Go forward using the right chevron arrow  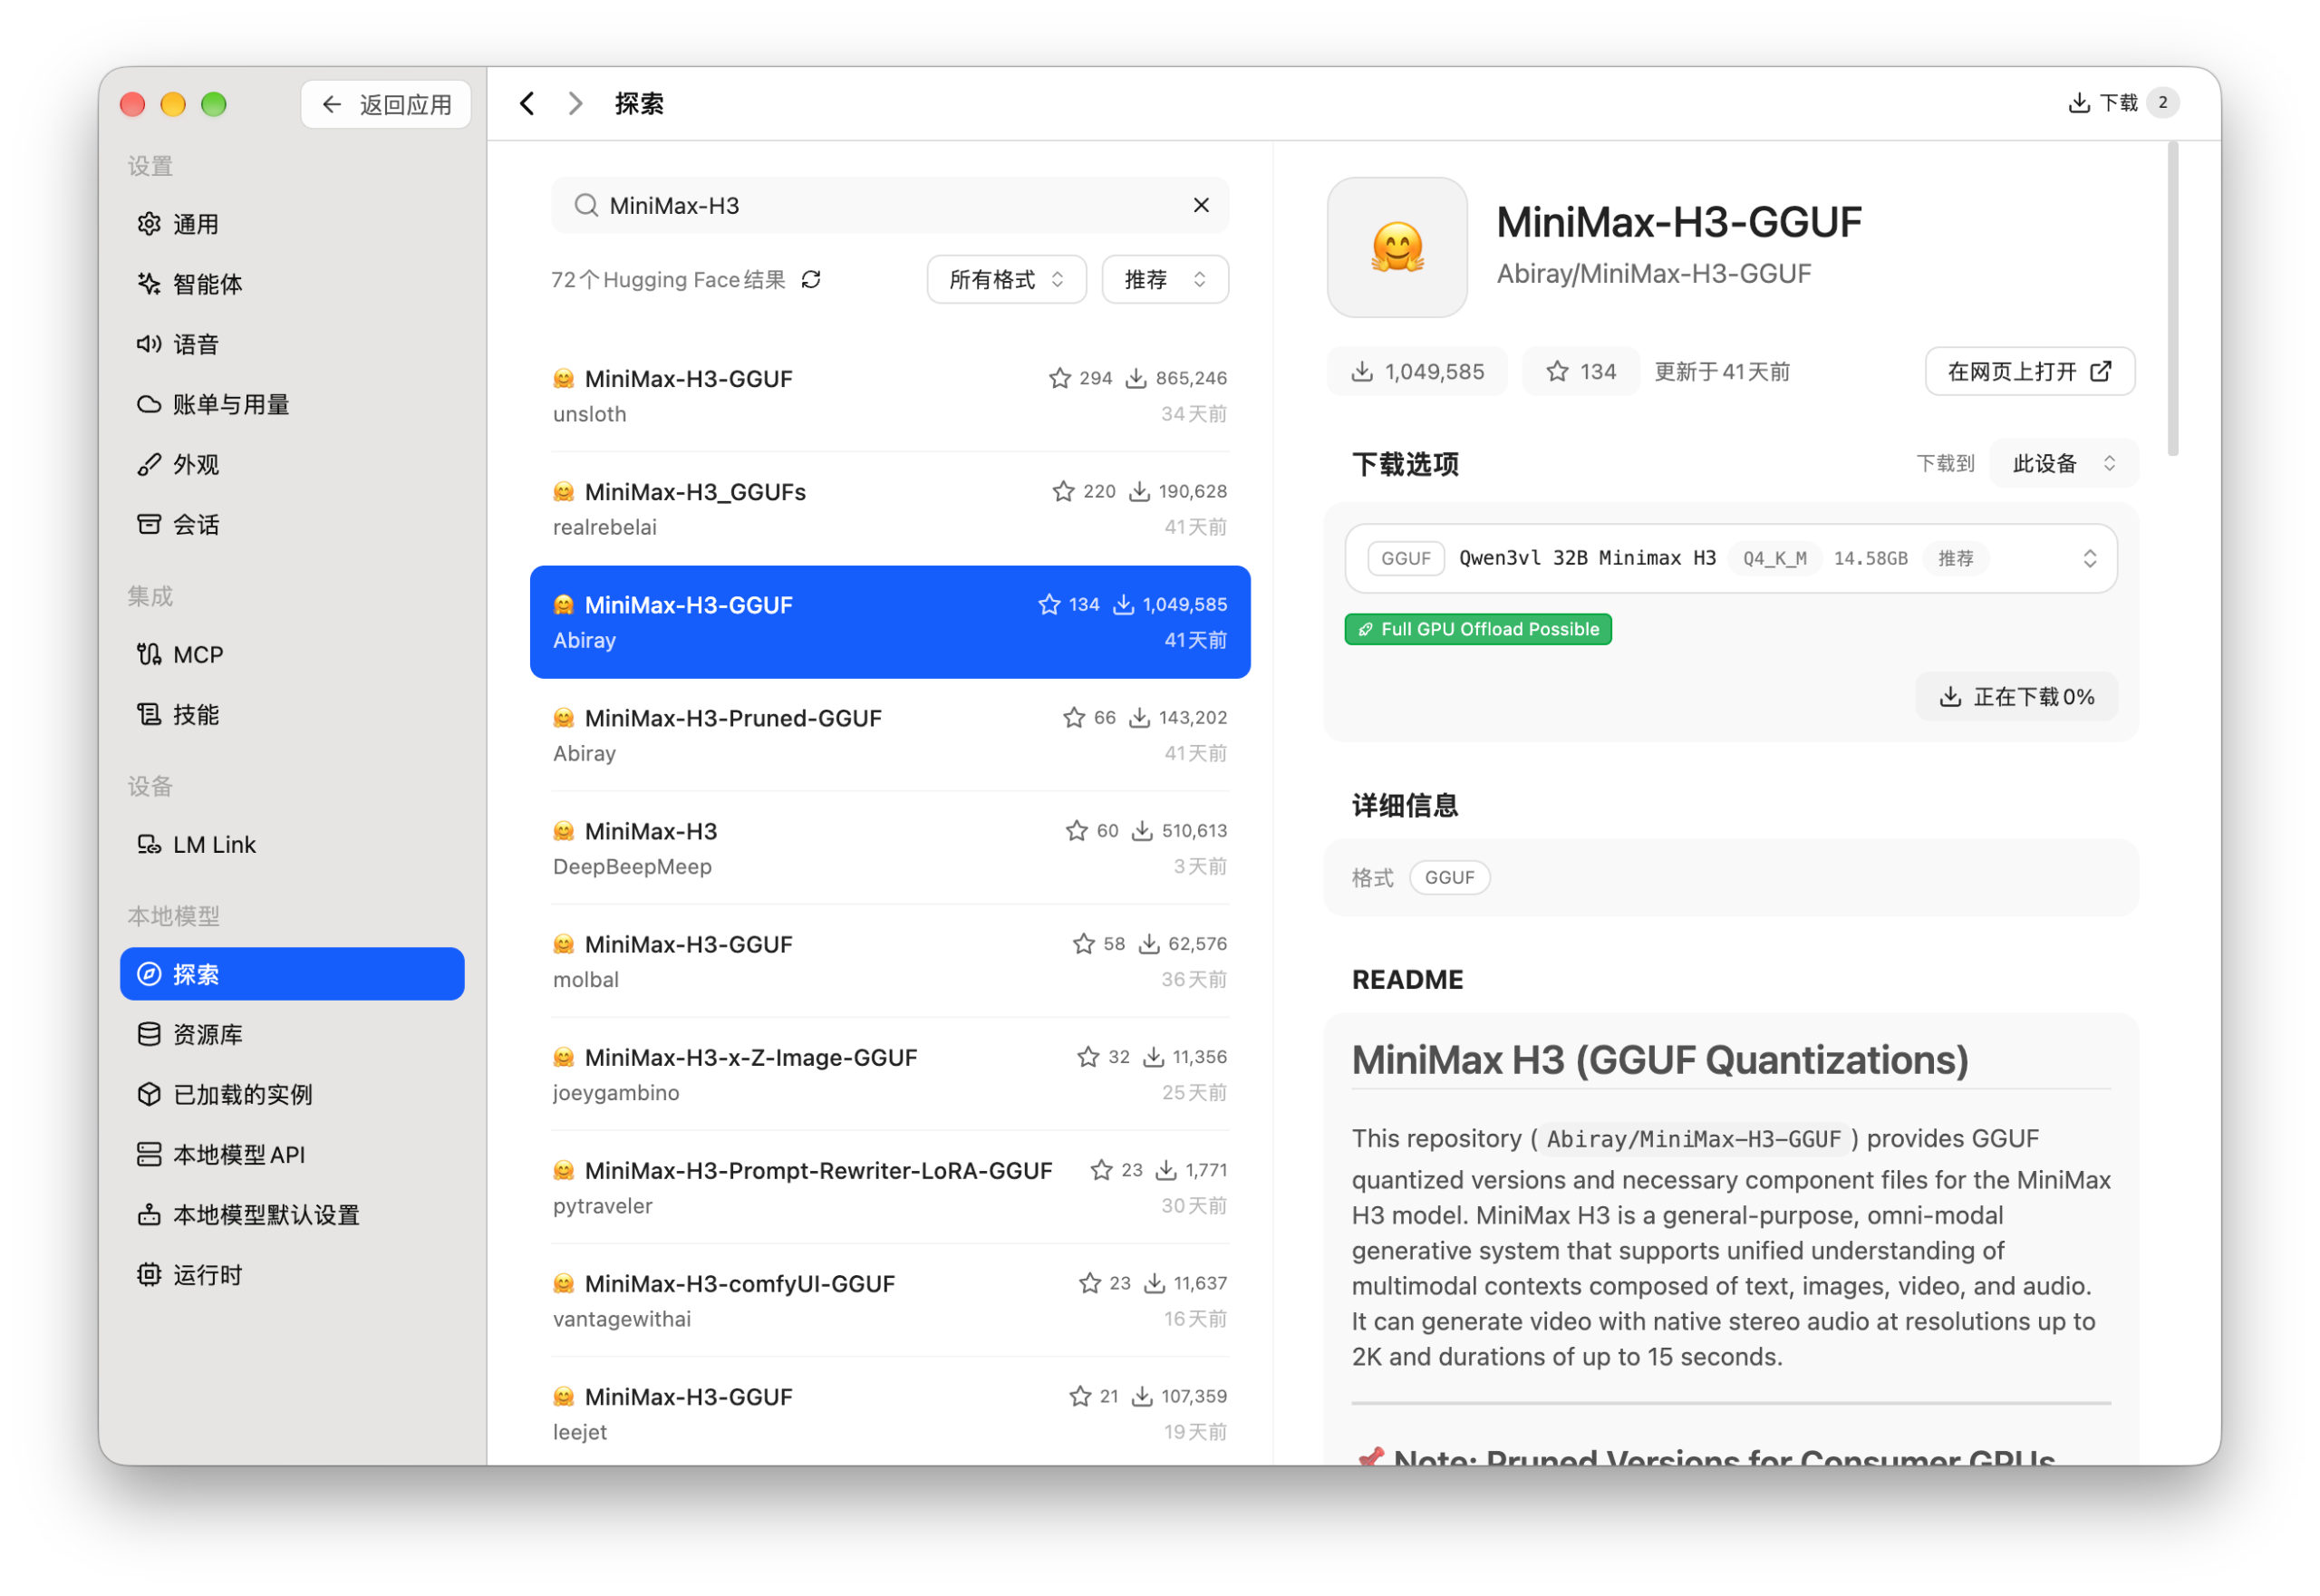click(x=575, y=104)
